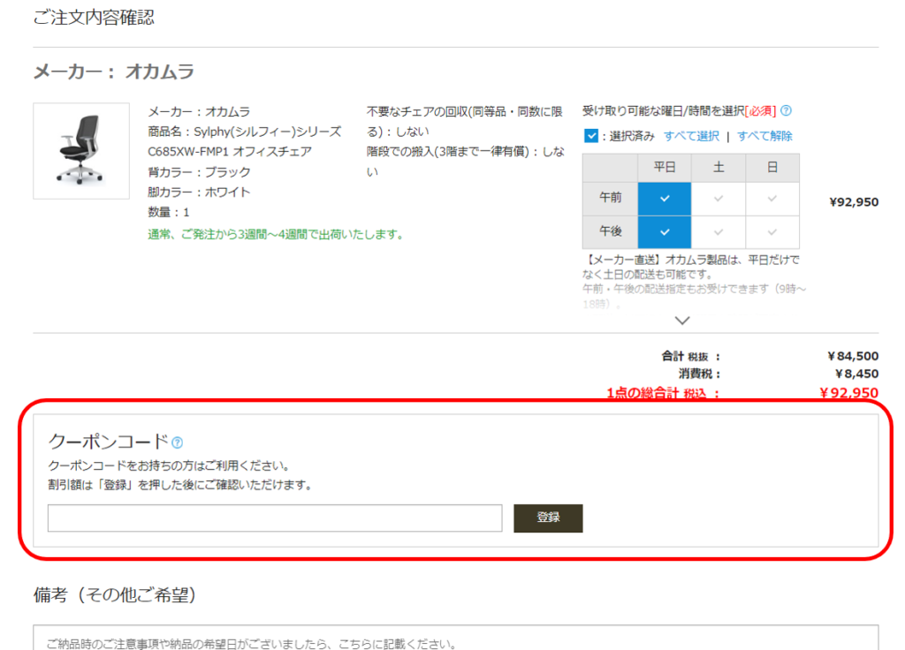Click the red total ¥92,950

click(x=849, y=393)
